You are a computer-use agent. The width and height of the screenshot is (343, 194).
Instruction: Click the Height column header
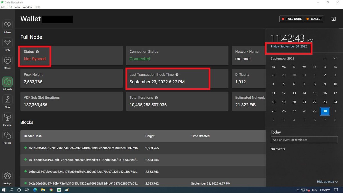click(x=150, y=136)
